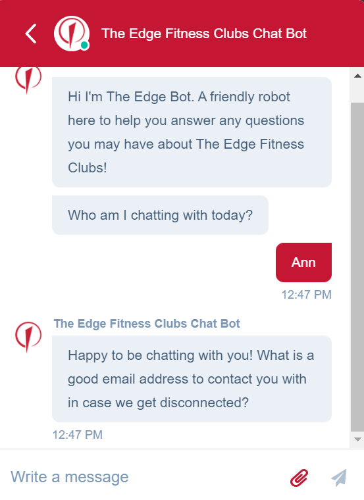
Task: Click the 12:47 PM timestamp under bot message
Action: 78,435
